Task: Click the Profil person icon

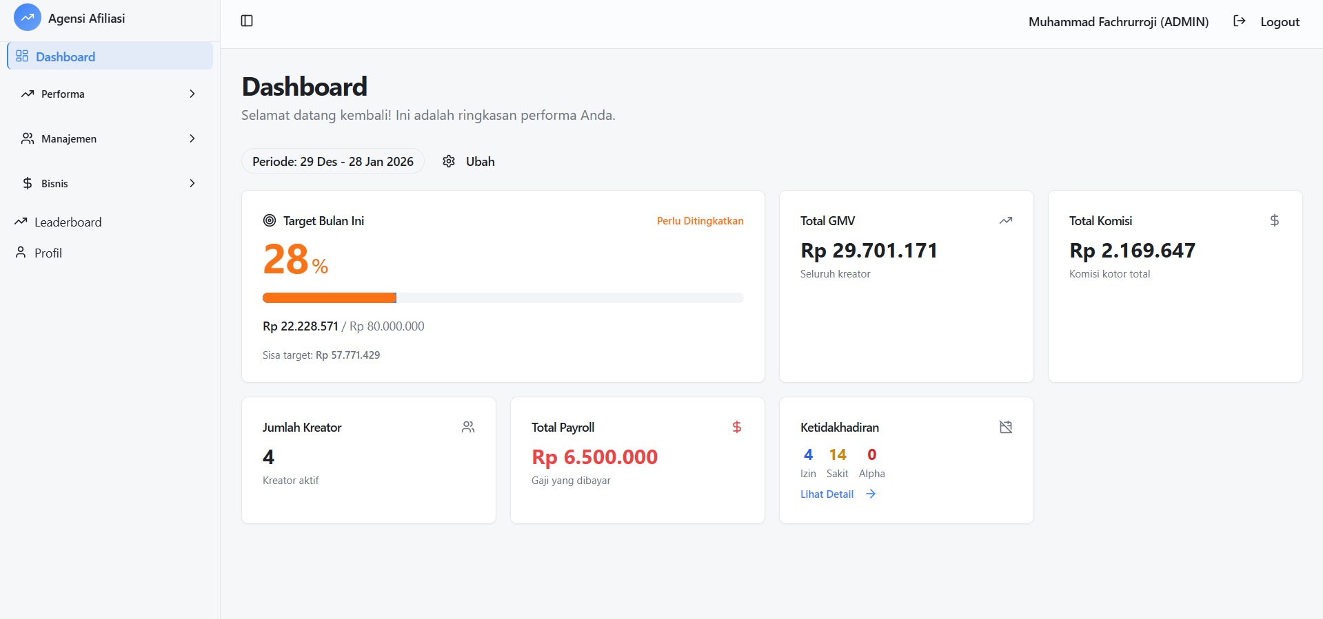Action: click(21, 252)
